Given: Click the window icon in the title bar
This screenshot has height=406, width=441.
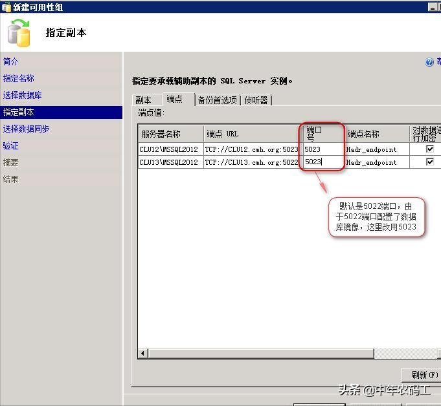Looking at the screenshot, I should [6, 7].
